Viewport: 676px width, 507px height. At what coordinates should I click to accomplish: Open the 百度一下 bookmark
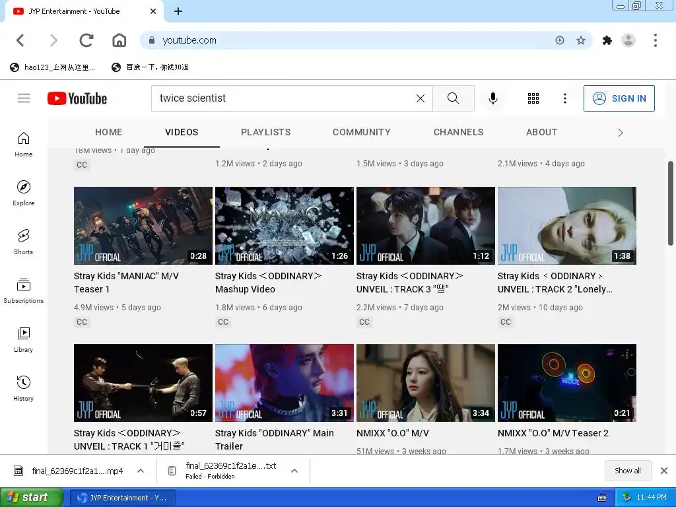[x=150, y=67]
